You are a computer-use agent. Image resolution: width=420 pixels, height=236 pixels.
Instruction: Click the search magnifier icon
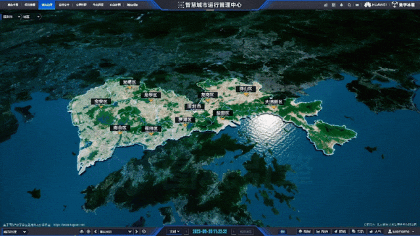[x=349, y=5]
